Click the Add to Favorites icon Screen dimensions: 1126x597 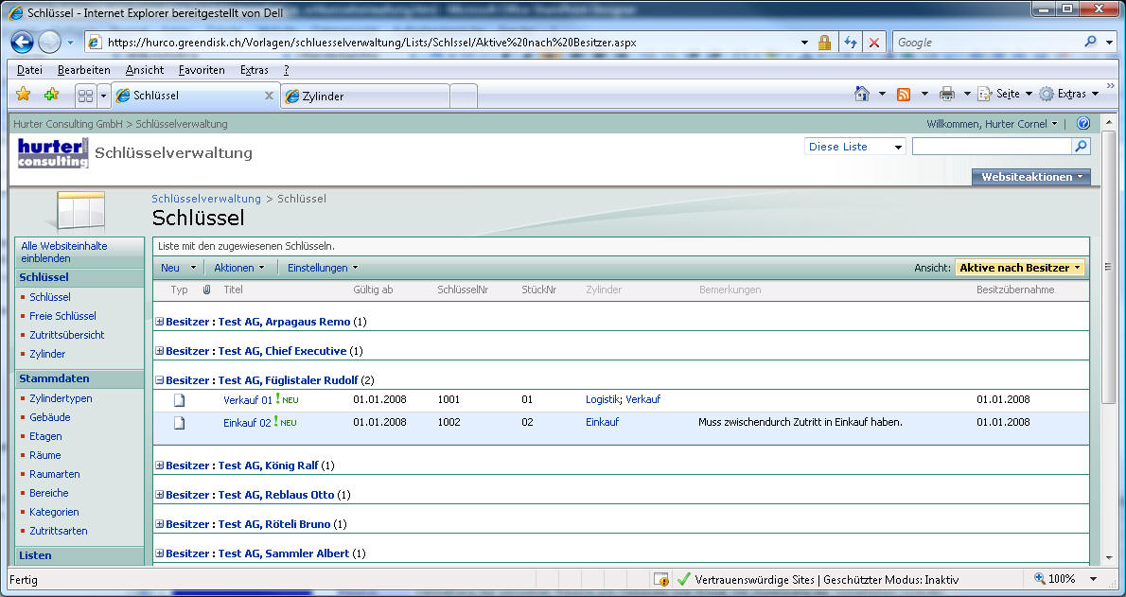[51, 95]
